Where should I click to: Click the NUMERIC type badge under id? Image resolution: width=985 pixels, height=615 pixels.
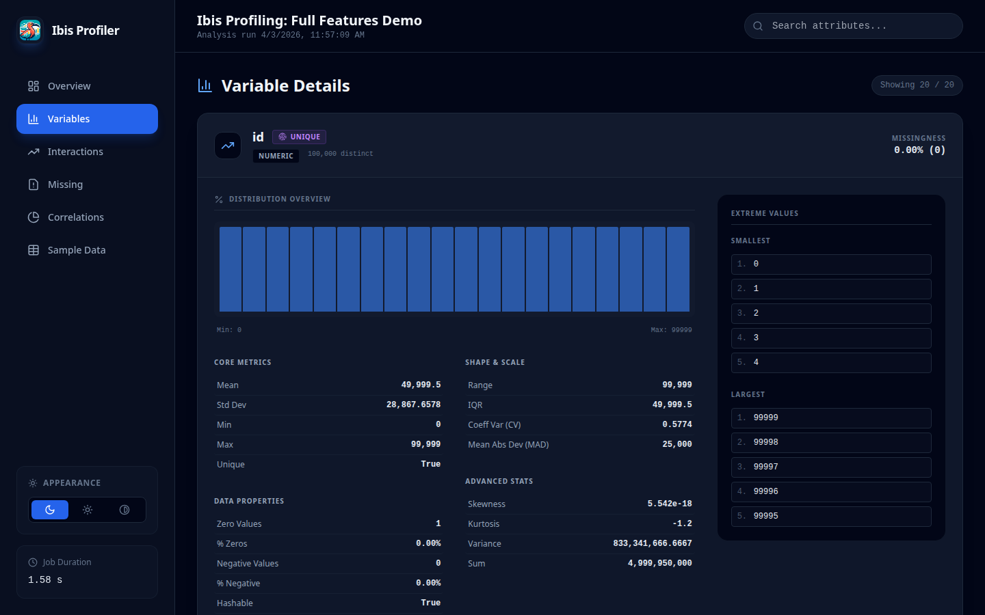tap(276, 156)
